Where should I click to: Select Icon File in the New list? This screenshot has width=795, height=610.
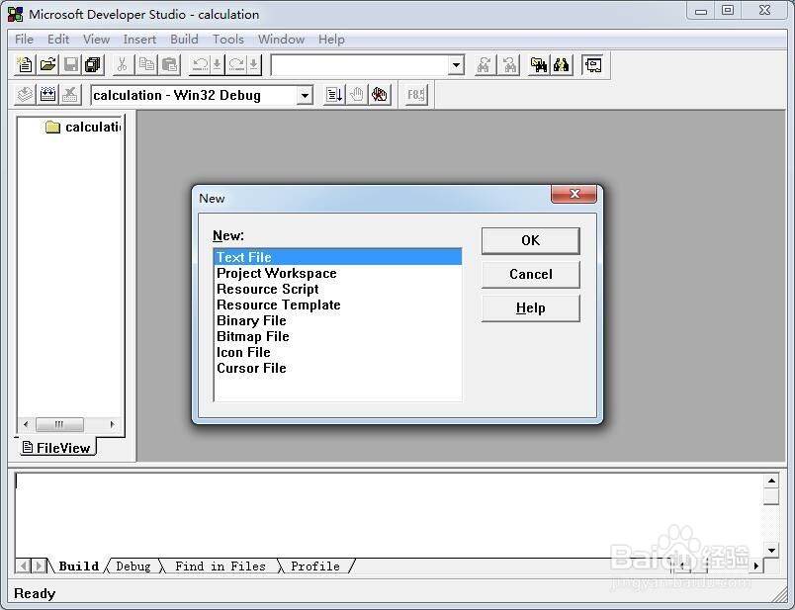[337, 352]
